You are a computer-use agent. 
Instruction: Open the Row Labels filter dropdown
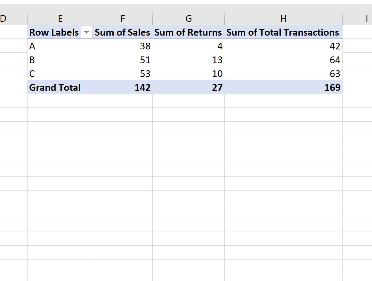tap(86, 32)
